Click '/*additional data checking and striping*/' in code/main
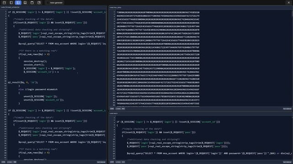The height and width of the screenshot is (164, 293). pos(153,139)
